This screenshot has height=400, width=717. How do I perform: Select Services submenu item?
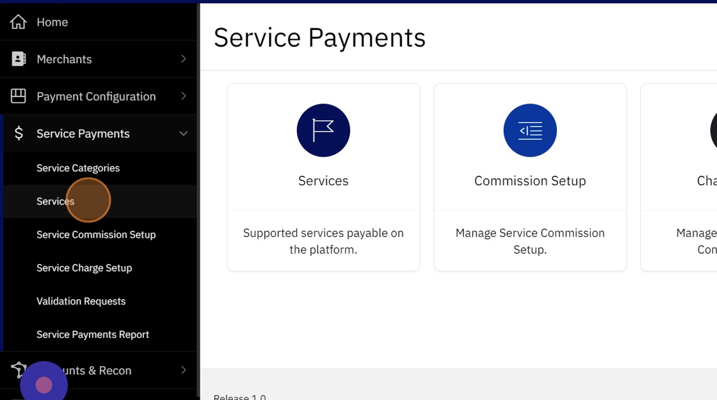(56, 201)
